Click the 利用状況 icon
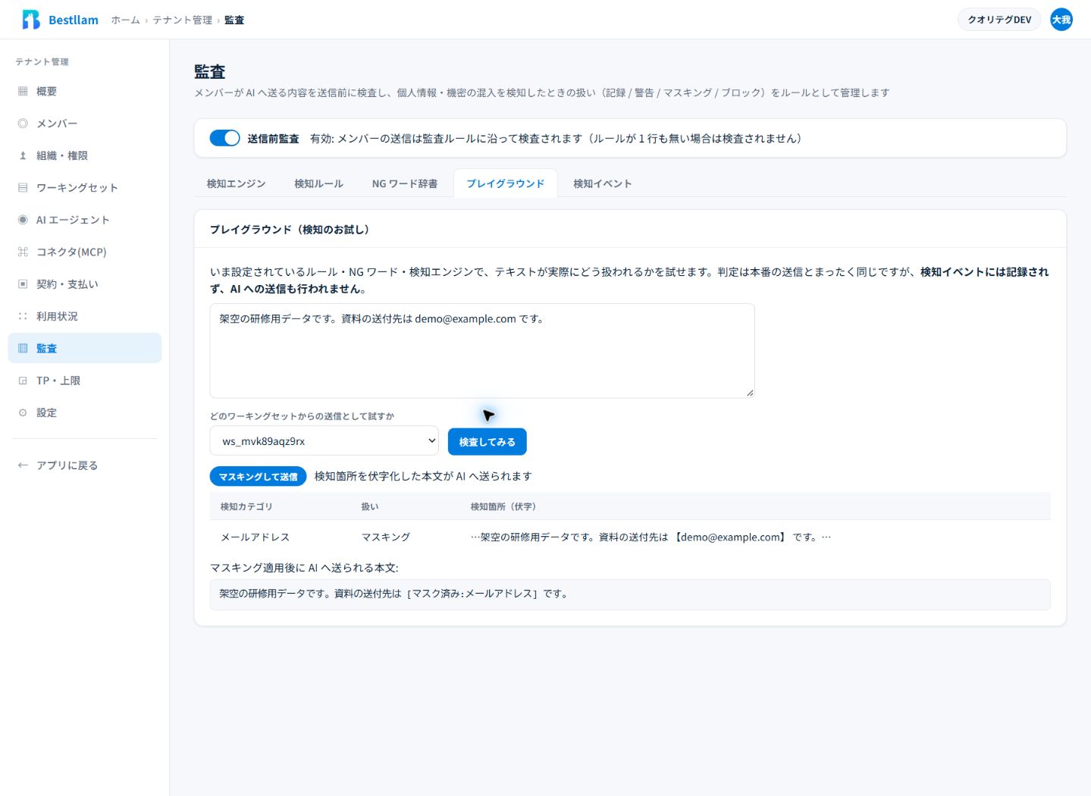1091x796 pixels. click(23, 316)
